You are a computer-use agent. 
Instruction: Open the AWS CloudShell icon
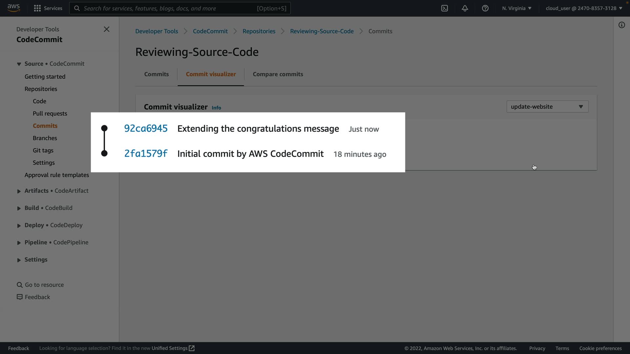coord(445,8)
